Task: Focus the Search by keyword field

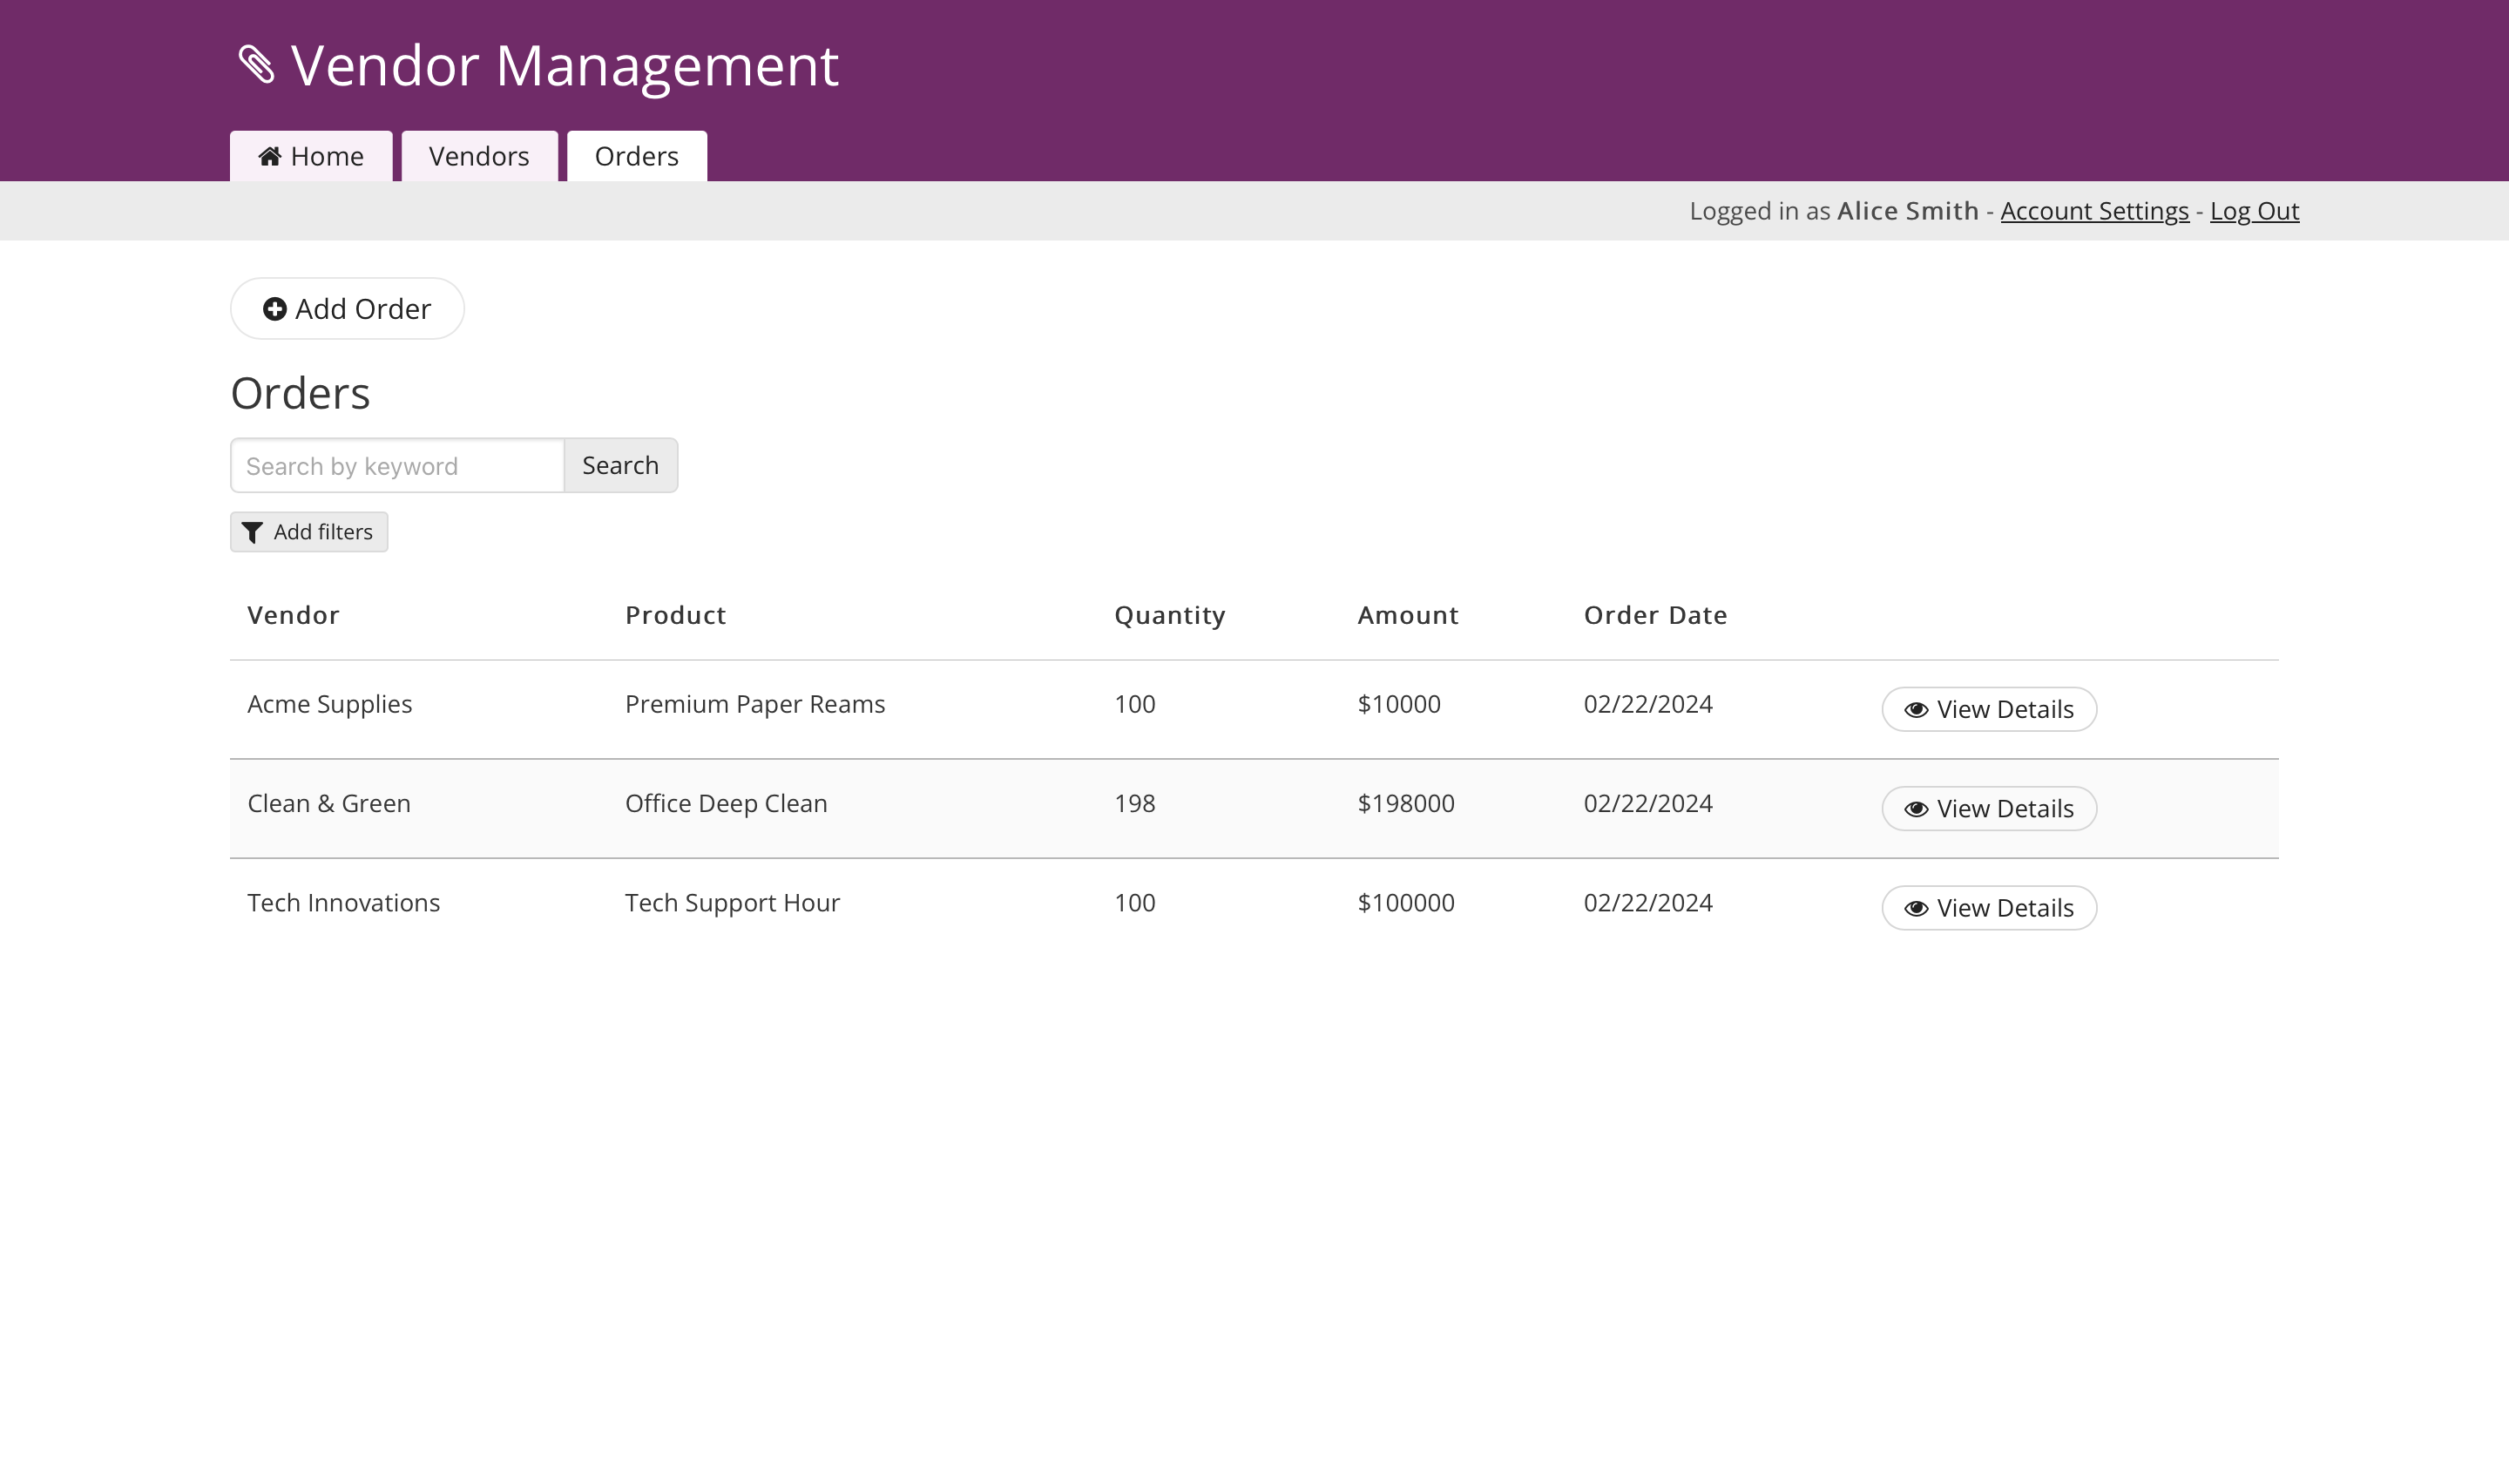Action: (397, 466)
